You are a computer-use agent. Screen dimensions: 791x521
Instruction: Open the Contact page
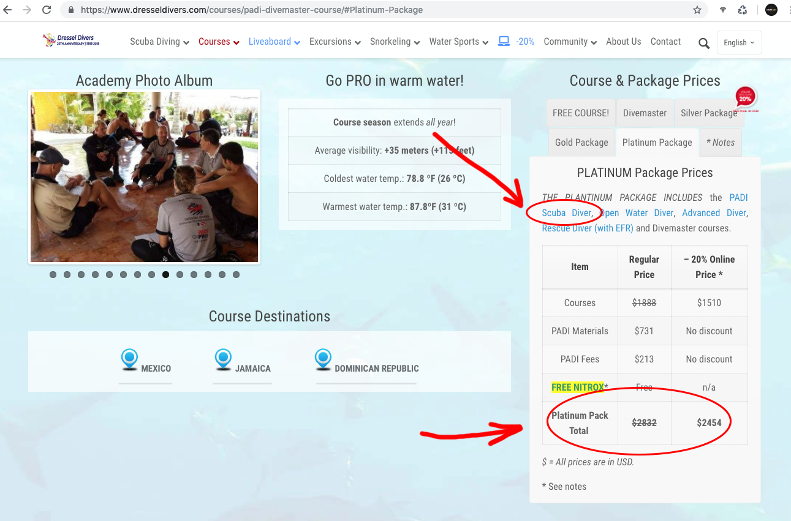(x=666, y=42)
